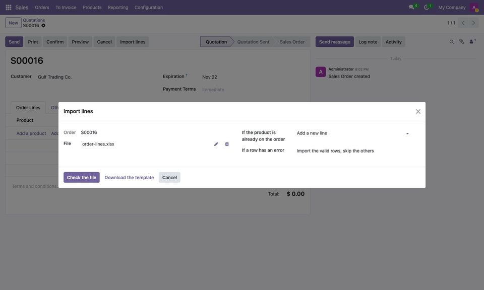The width and height of the screenshot is (484, 290).
Task: Click the Administrator user avatar in navbar
Action: pyautogui.click(x=474, y=8)
